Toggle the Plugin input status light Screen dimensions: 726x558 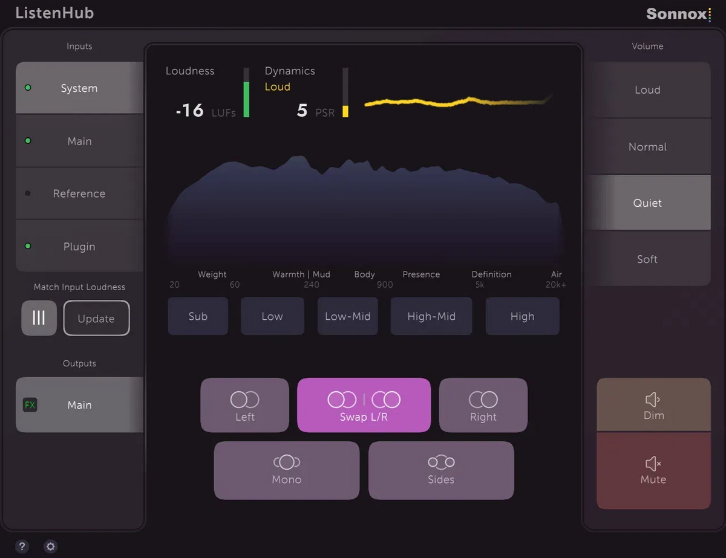[28, 247]
